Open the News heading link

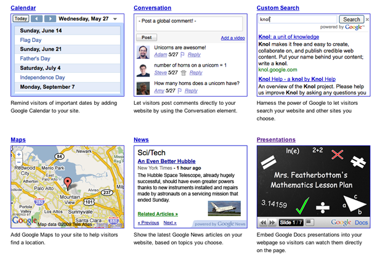141,140
